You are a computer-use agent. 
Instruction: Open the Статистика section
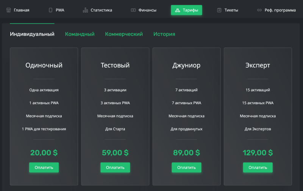[101, 10]
